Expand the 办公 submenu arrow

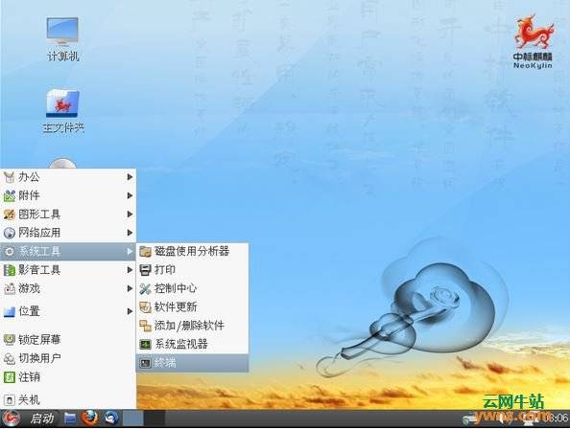pyautogui.click(x=130, y=177)
